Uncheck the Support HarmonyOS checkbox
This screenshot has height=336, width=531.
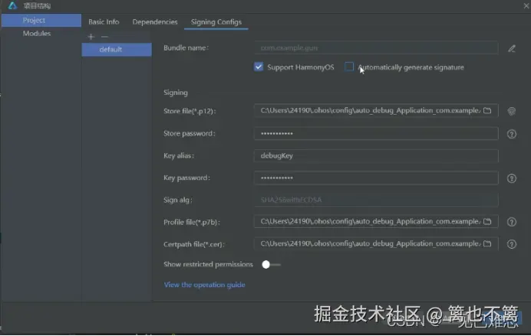(x=259, y=67)
